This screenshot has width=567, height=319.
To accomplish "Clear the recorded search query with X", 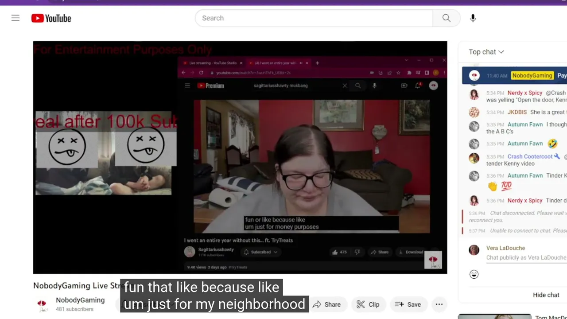I will (345, 86).
